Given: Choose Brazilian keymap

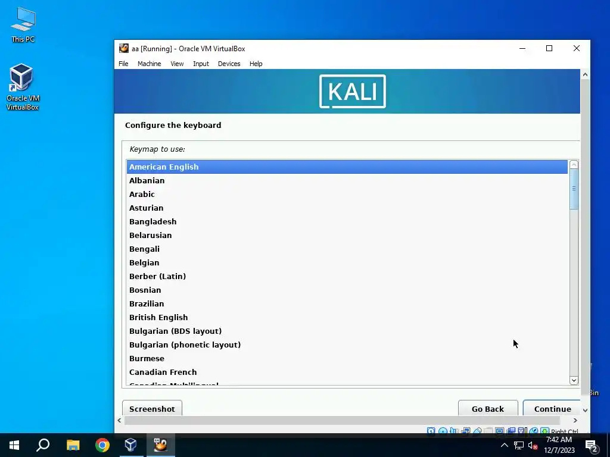Looking at the screenshot, I should coord(347,303).
